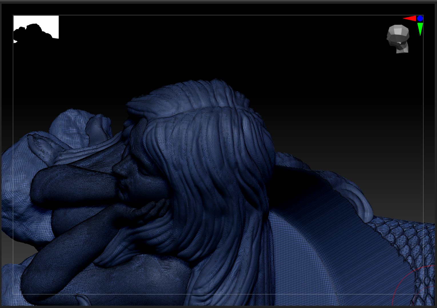This screenshot has height=308, width=437.
Task: Snap view using the green Y-axis cone
Action: [x=420, y=29]
